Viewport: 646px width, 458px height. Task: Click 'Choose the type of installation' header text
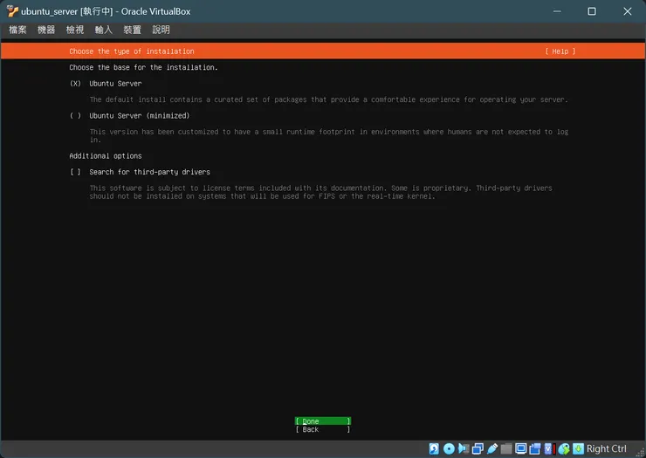coord(132,51)
